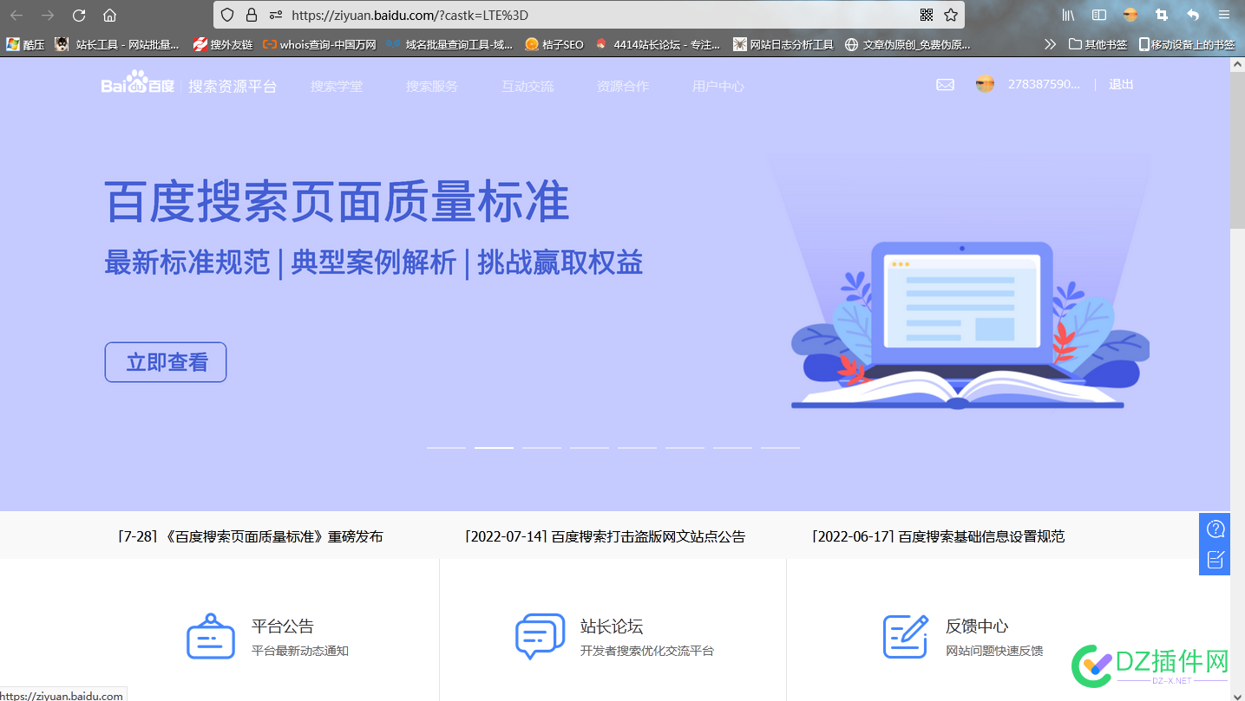This screenshot has height=701, width=1245.
Task: Select the active second carousel indicator
Action: click(x=494, y=447)
